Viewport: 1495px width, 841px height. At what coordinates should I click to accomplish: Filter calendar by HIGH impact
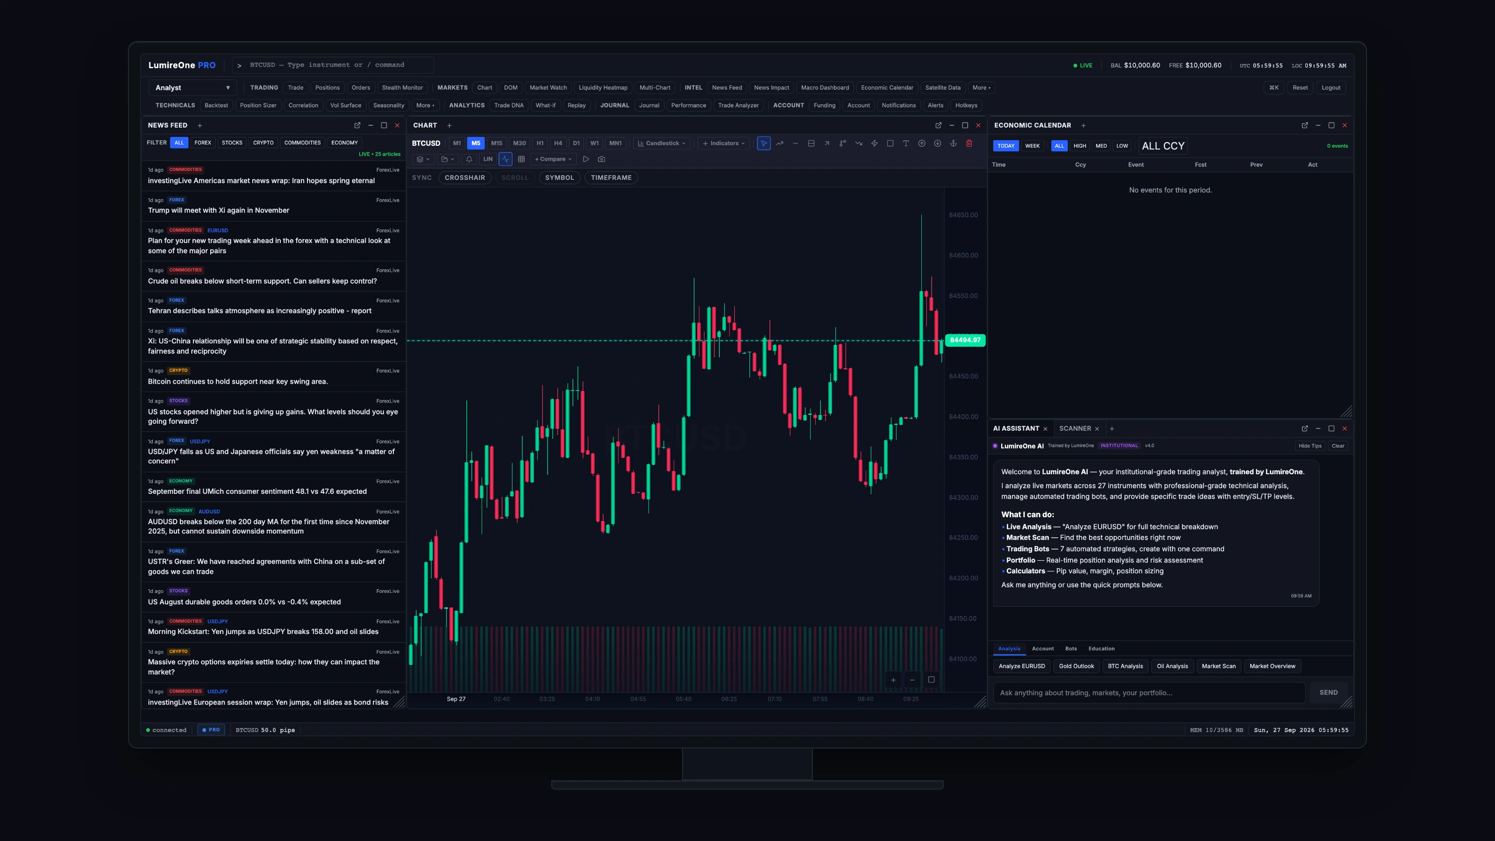(1080, 146)
